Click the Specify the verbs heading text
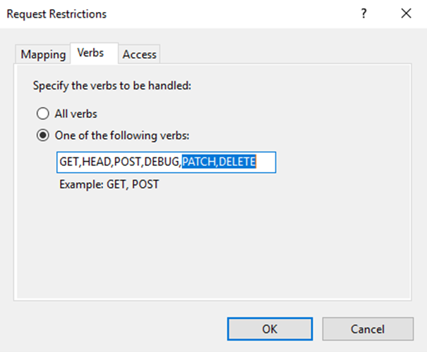The image size is (427, 352). point(112,86)
